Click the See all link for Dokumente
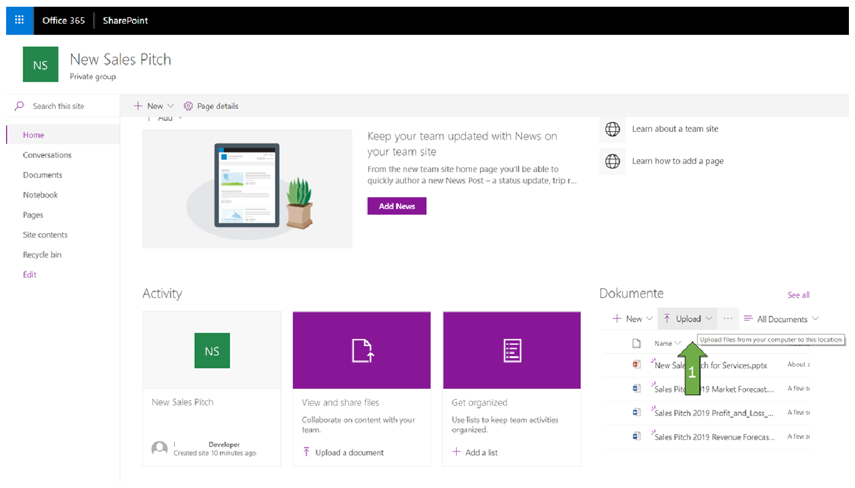855x488 pixels. 798,295
